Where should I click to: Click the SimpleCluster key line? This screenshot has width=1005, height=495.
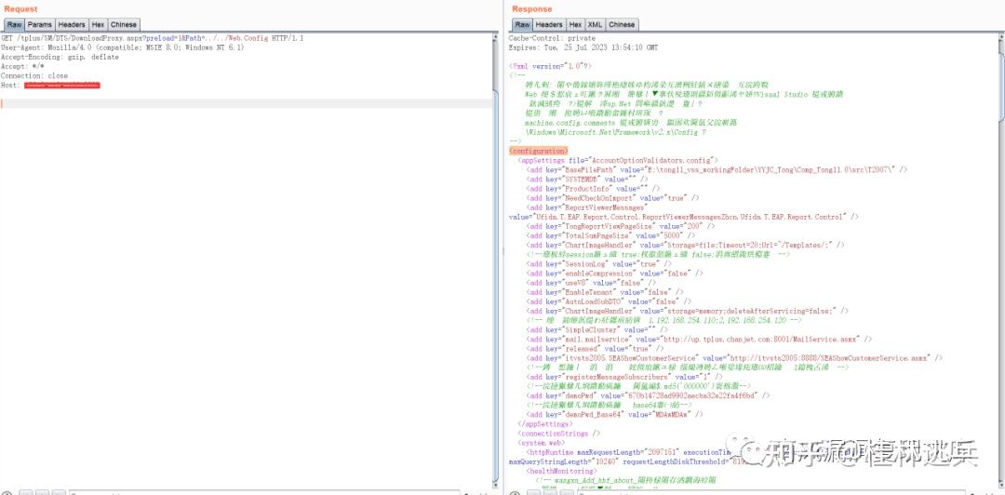pyautogui.click(x=596, y=330)
